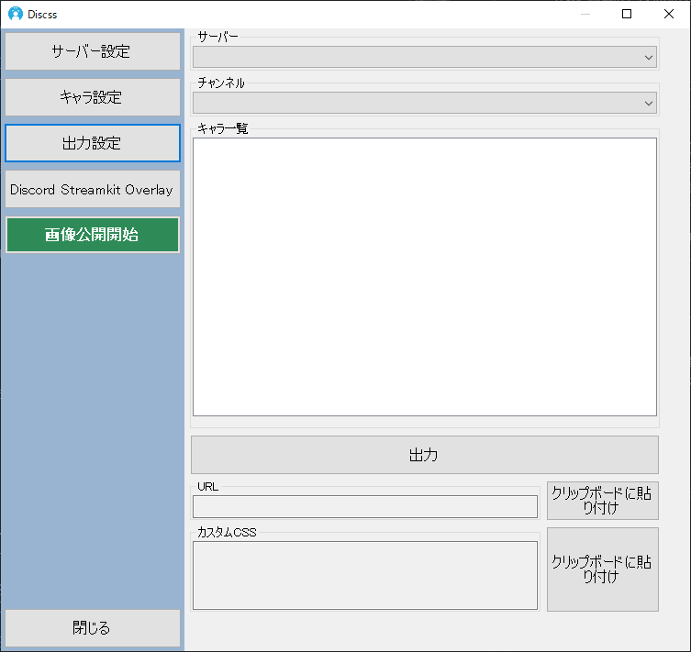691x652 pixels.
Task: Click the wide 出力 button
Action: point(424,455)
